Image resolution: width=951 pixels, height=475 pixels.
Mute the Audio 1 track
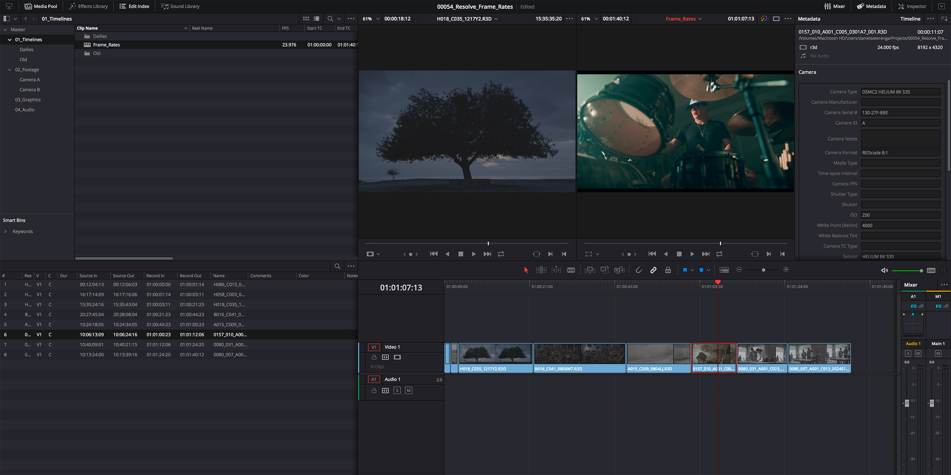(408, 390)
